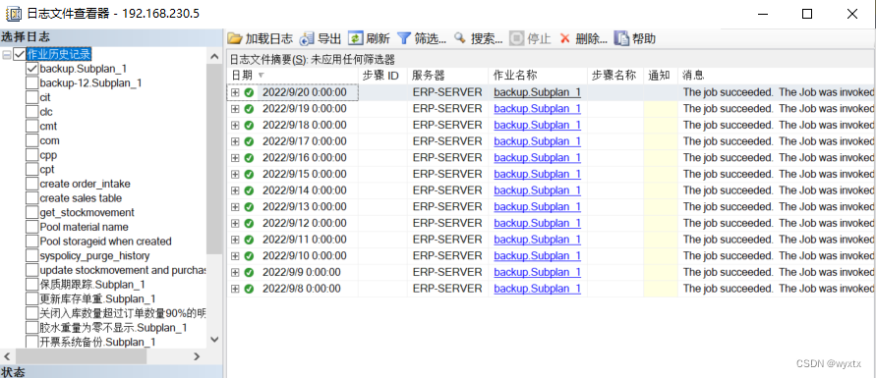The width and height of the screenshot is (876, 378).
Task: Open backup.Subplan_1 link in 2022/9/8 row
Action: tap(537, 289)
